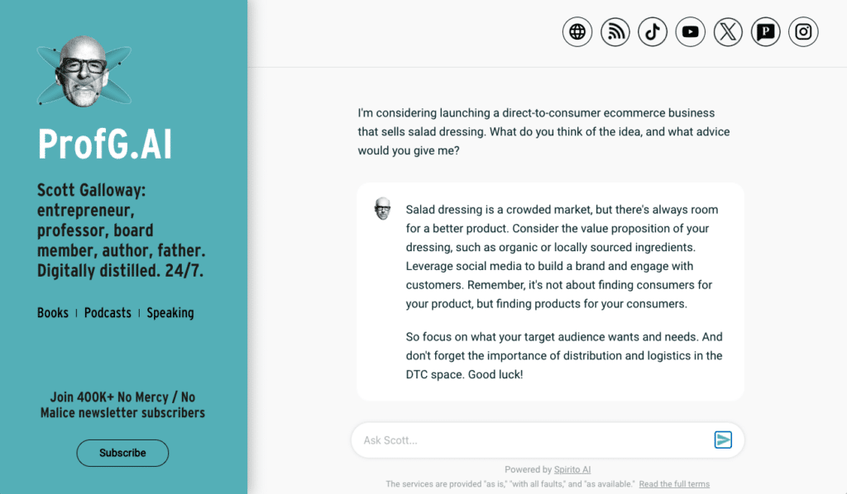847x494 pixels.
Task: Click the ProfG.AI title
Action: point(105,144)
